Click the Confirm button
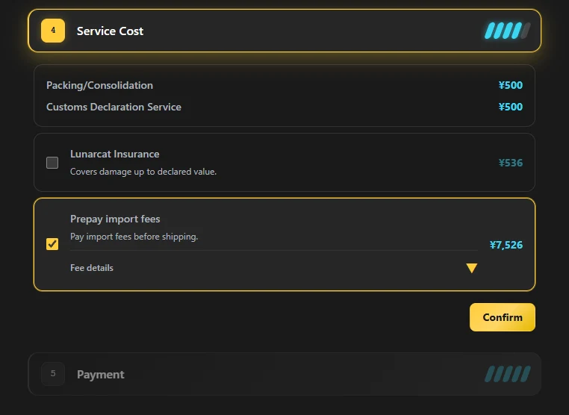The width and height of the screenshot is (569, 415). click(x=503, y=317)
